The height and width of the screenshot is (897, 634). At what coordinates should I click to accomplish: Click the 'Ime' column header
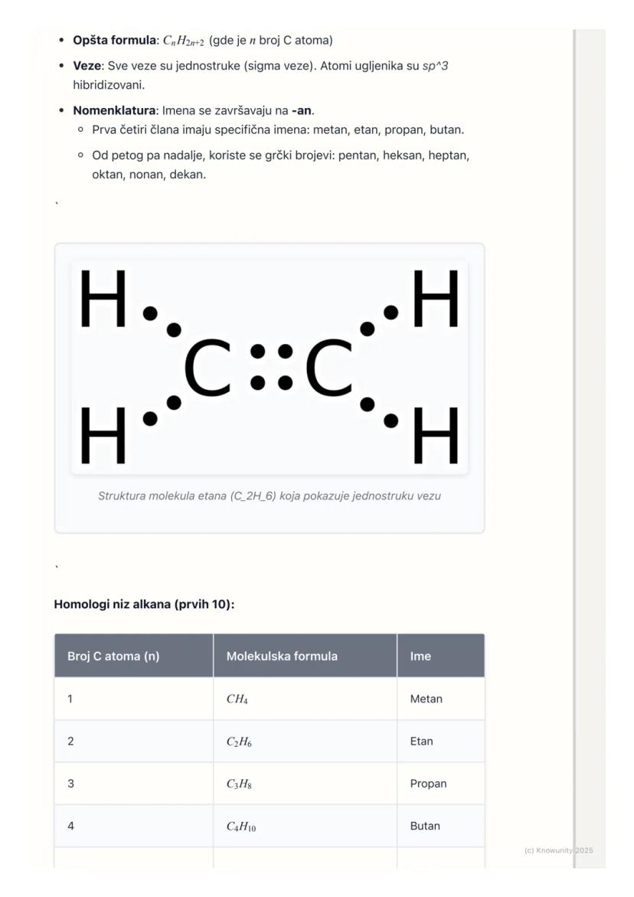click(420, 656)
